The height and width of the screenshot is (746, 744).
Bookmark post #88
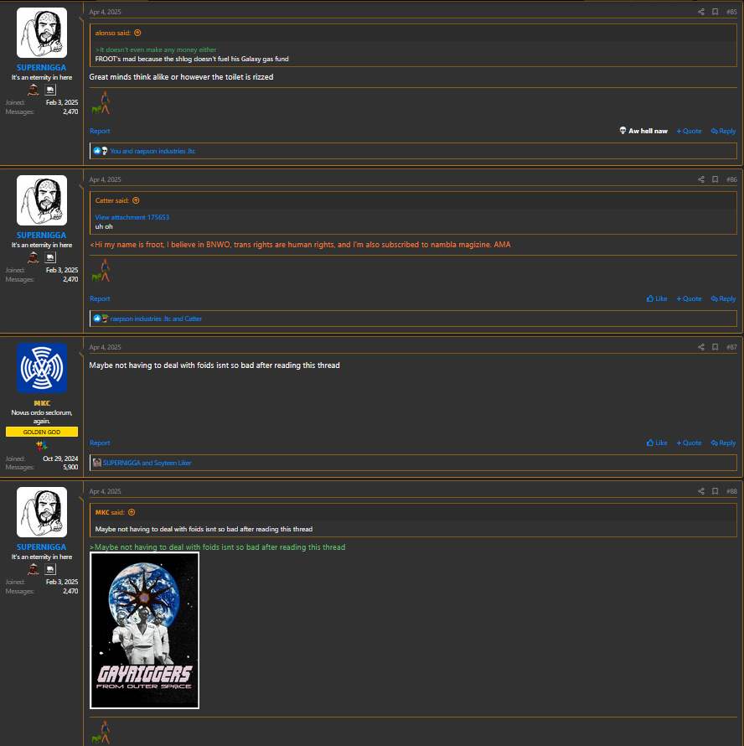click(x=715, y=491)
